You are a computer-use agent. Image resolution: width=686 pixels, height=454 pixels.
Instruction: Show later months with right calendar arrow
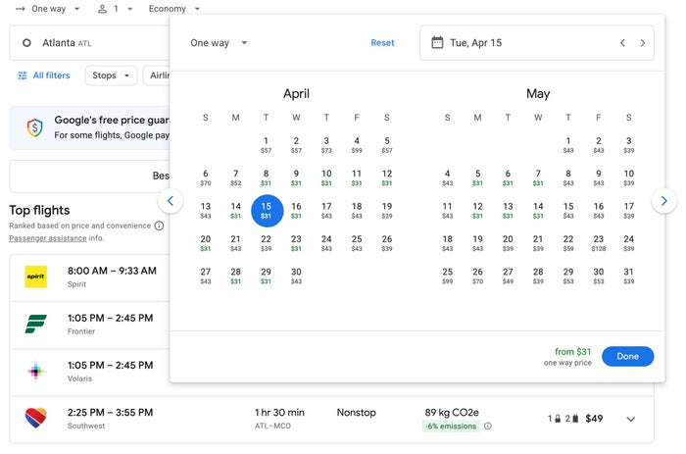[x=663, y=201]
